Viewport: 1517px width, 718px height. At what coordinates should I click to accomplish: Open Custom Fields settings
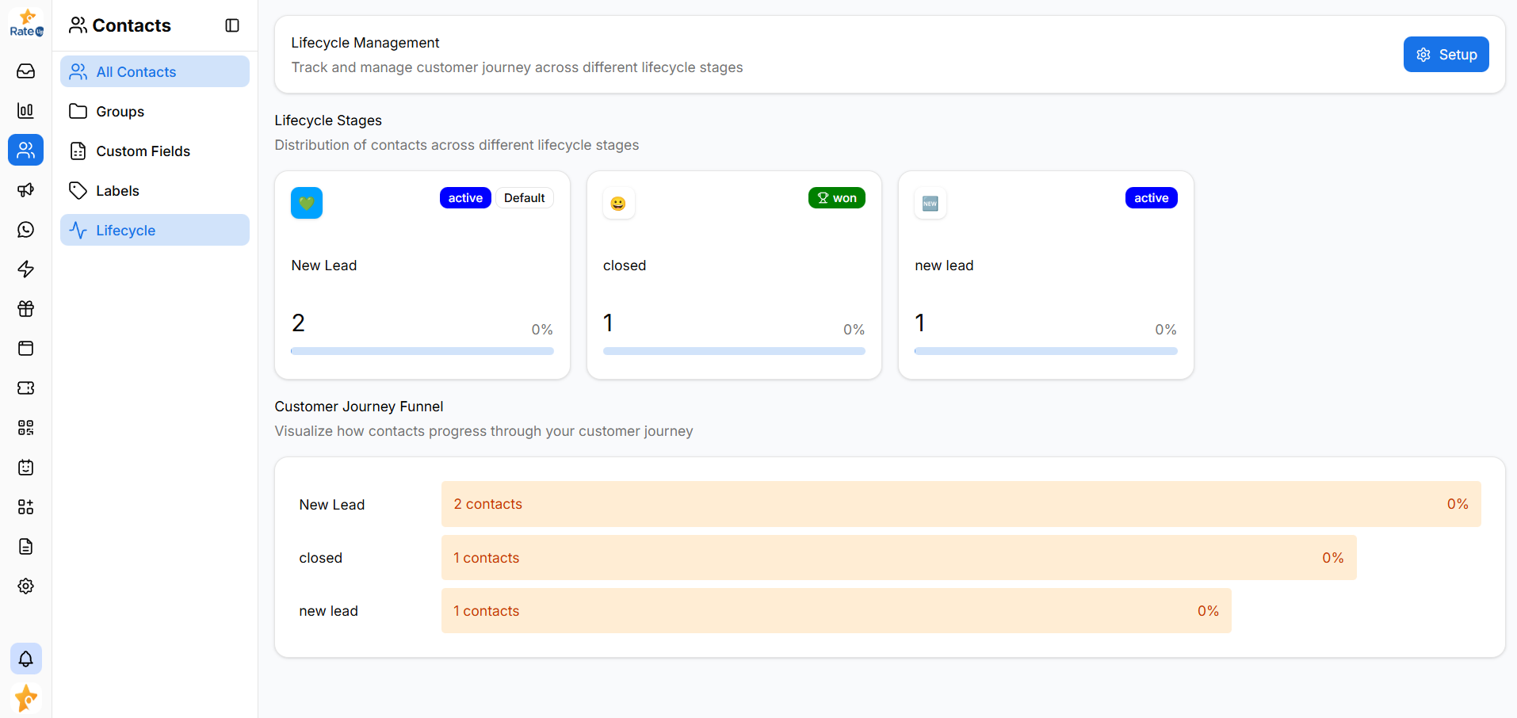point(143,151)
